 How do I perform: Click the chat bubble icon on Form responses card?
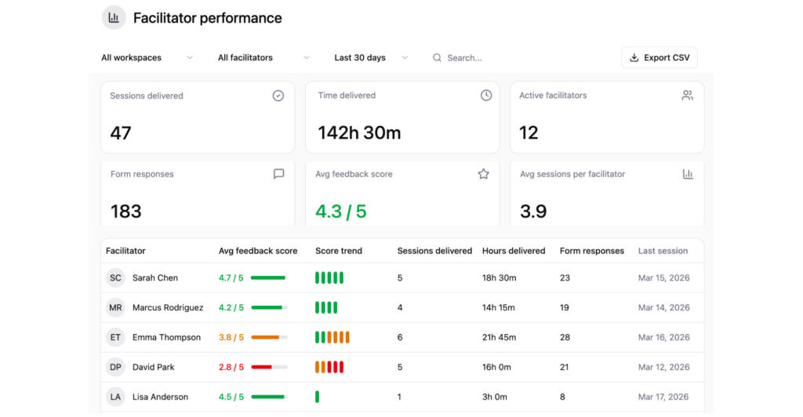coord(278,174)
